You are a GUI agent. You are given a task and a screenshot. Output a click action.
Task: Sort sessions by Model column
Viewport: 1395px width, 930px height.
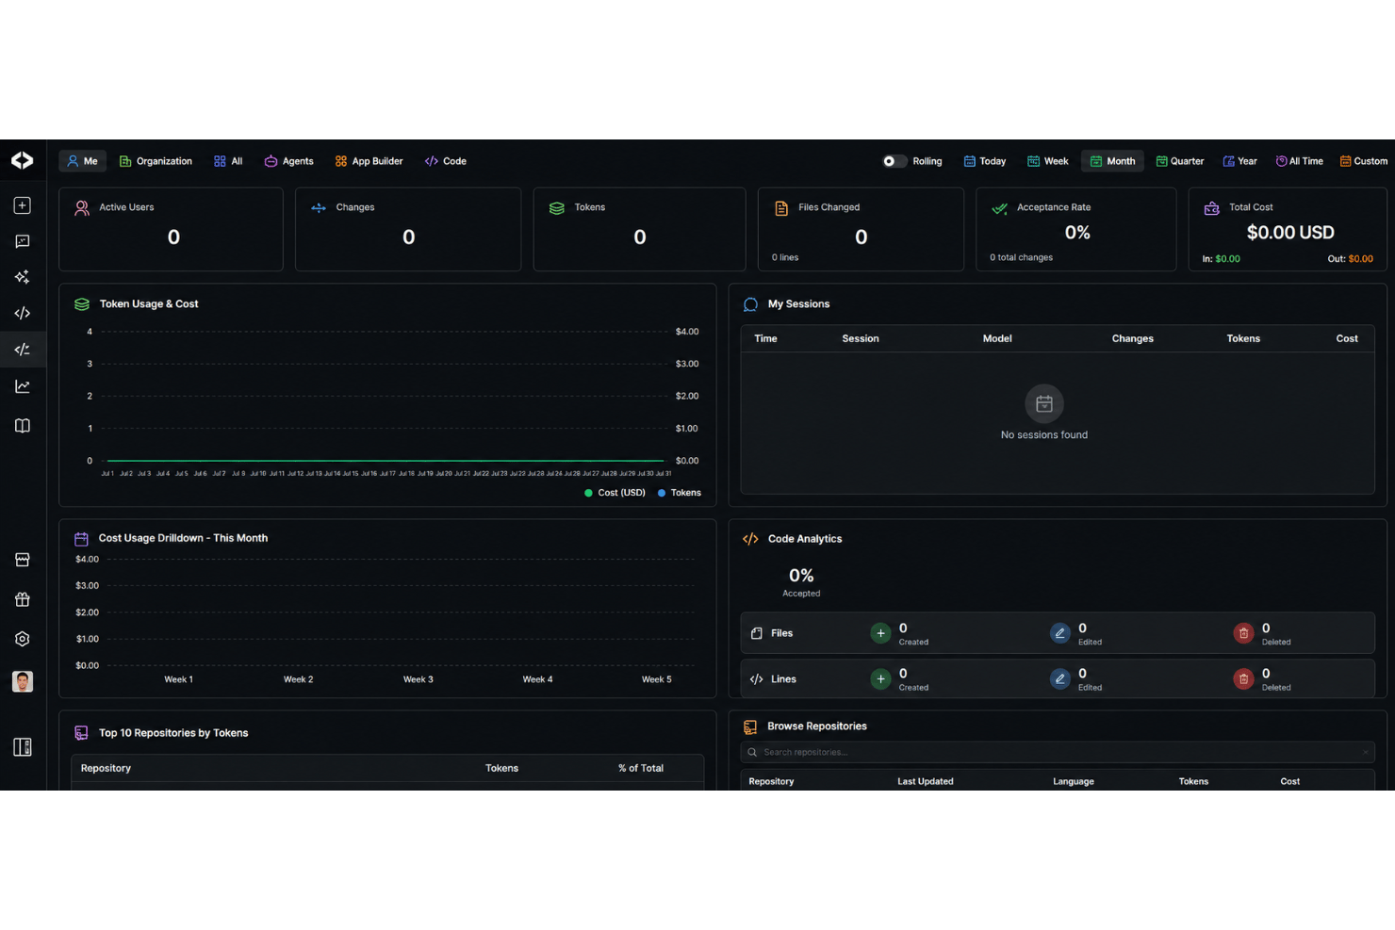click(x=997, y=338)
